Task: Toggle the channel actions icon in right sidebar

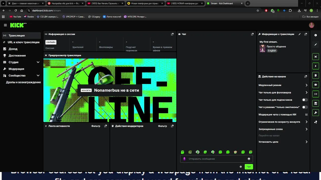Action: (x=315, y=103)
